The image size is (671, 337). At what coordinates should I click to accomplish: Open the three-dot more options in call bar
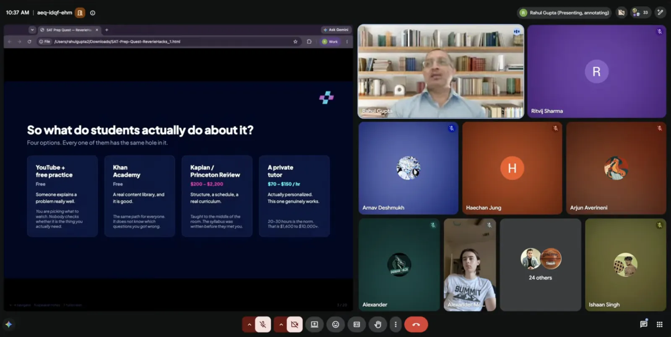pos(395,324)
